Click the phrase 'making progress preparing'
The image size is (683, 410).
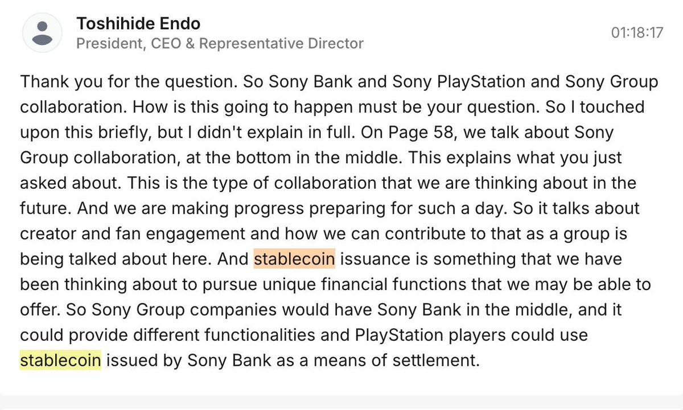point(217,209)
